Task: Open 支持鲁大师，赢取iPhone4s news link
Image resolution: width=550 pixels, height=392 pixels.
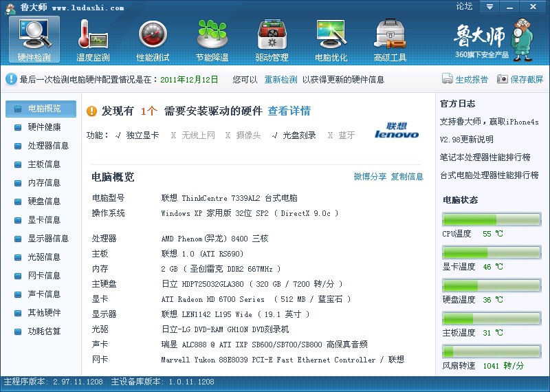Action: point(489,122)
